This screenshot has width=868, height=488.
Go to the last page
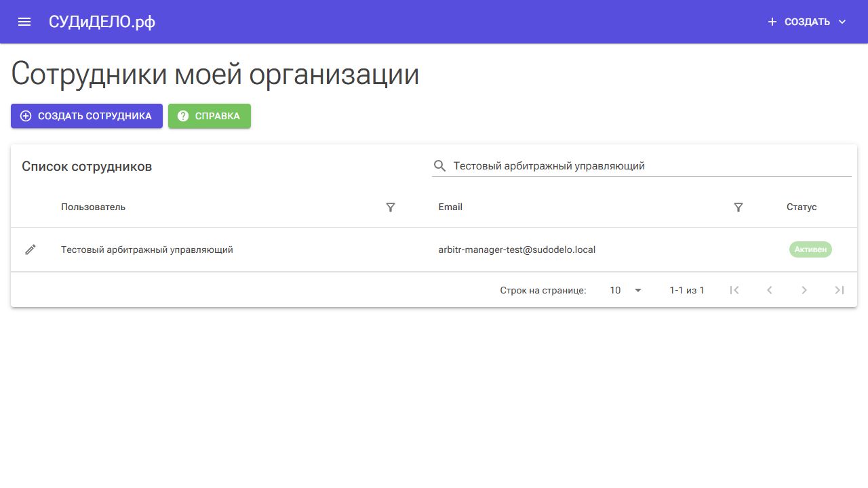click(840, 290)
